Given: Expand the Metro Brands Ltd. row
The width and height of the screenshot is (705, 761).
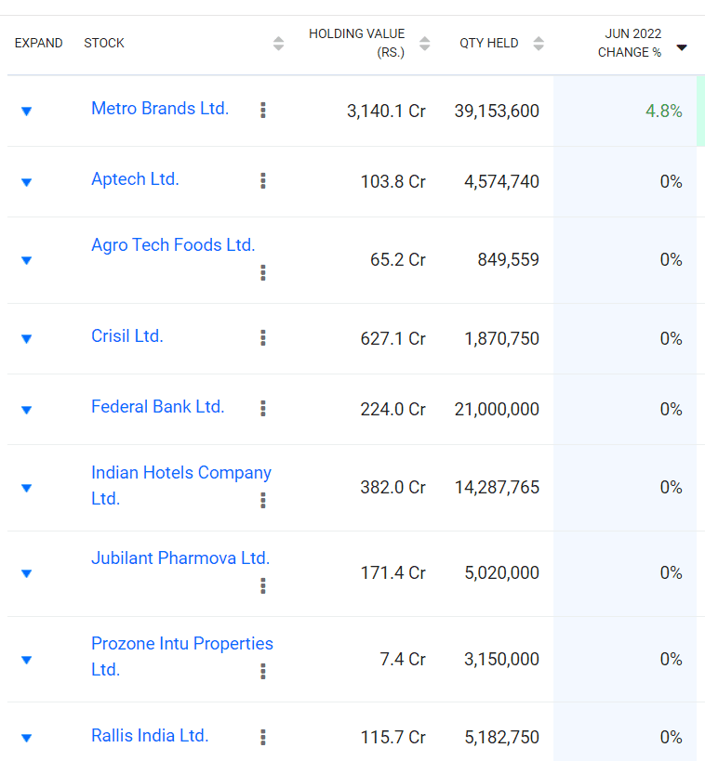Looking at the screenshot, I should coord(27,112).
